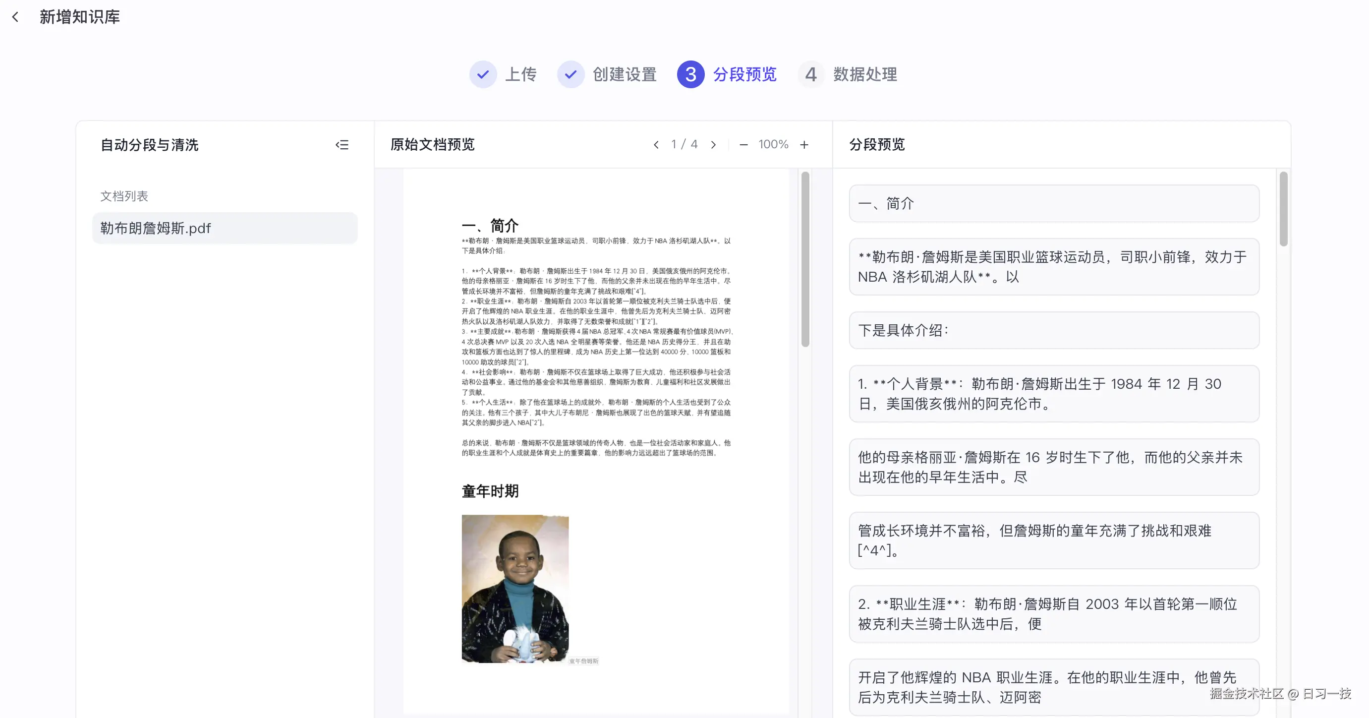
Task: Click the 上传 step label
Action: tap(520, 74)
